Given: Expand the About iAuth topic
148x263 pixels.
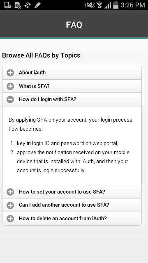Looking at the screenshot, I should 72,73.
